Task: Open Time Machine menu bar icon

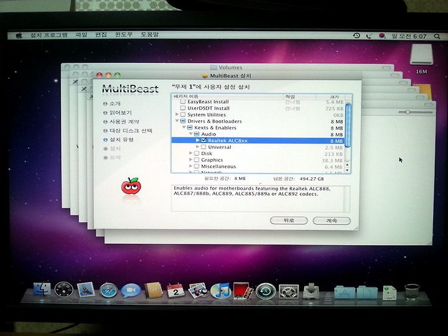Action: 357,35
